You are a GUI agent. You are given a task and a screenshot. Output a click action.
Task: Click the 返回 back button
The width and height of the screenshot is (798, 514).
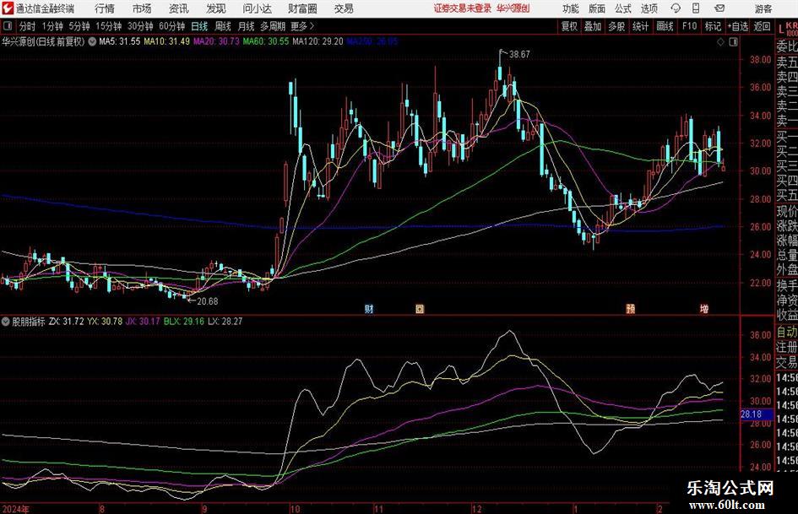762,26
